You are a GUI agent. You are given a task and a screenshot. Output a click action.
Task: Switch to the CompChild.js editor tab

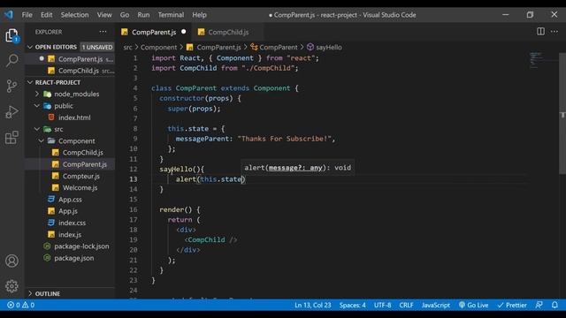coord(228,32)
